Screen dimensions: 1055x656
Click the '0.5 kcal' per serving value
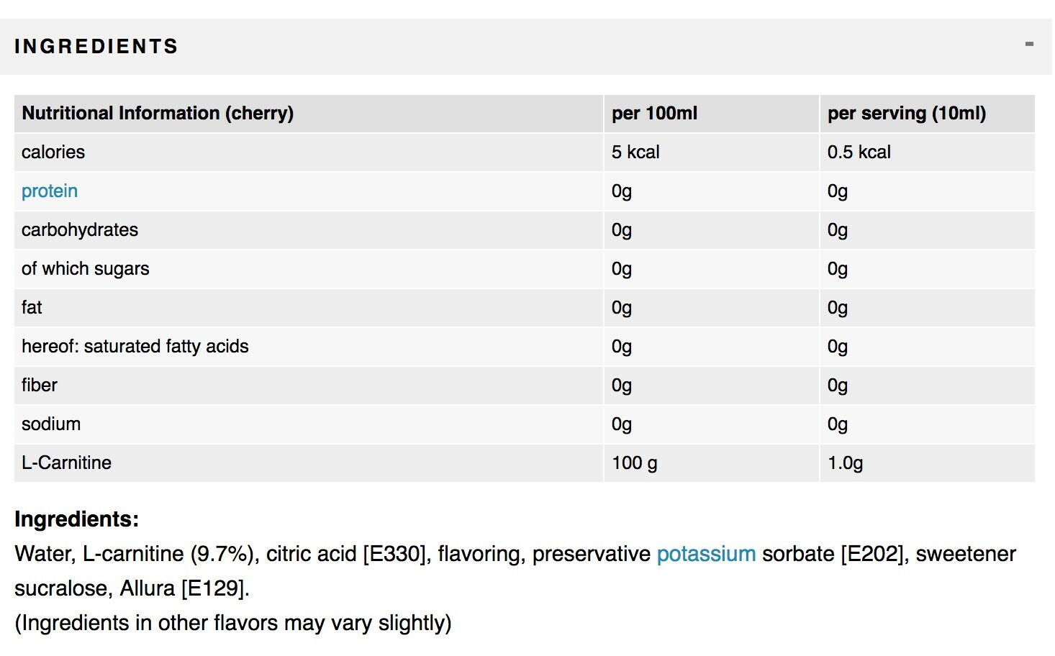859,152
